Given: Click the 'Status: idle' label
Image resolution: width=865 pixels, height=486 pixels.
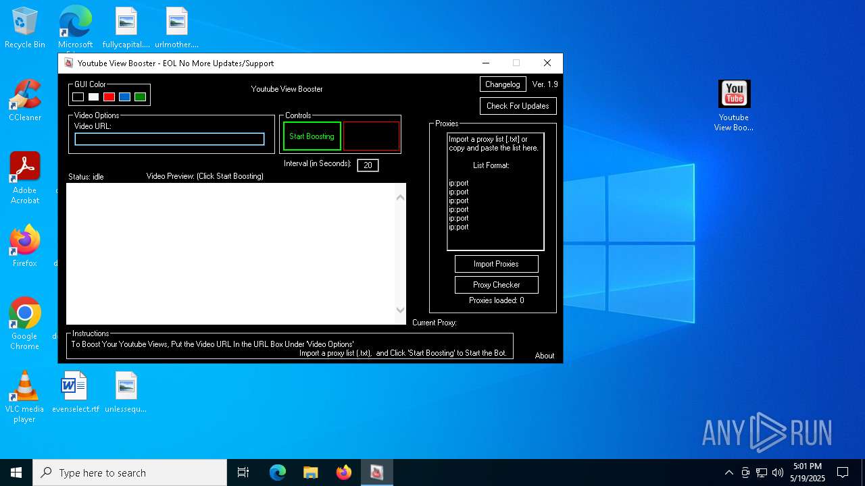Looking at the screenshot, I should [x=86, y=177].
